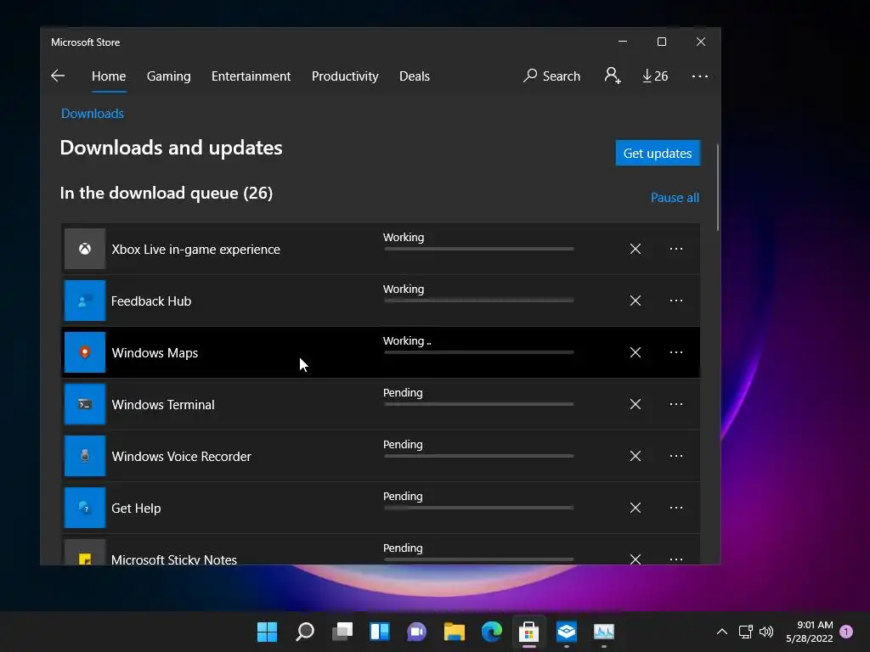Viewport: 870px width, 652px height.
Task: Switch to the Home tab
Action: click(x=109, y=76)
